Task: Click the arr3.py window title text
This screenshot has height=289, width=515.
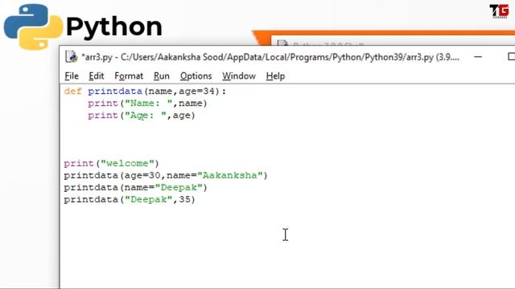Action: pos(270,57)
